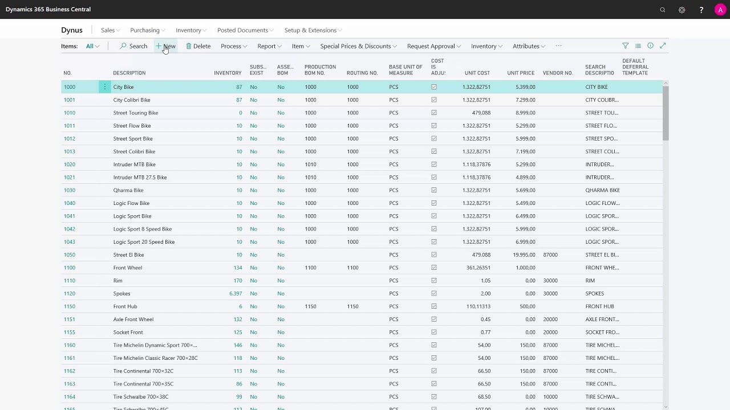Expand the Sales menu
The height and width of the screenshot is (410, 730).
(110, 30)
